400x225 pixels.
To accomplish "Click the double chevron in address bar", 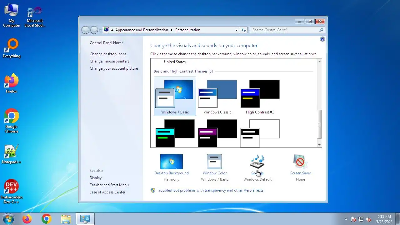I will [x=112, y=30].
